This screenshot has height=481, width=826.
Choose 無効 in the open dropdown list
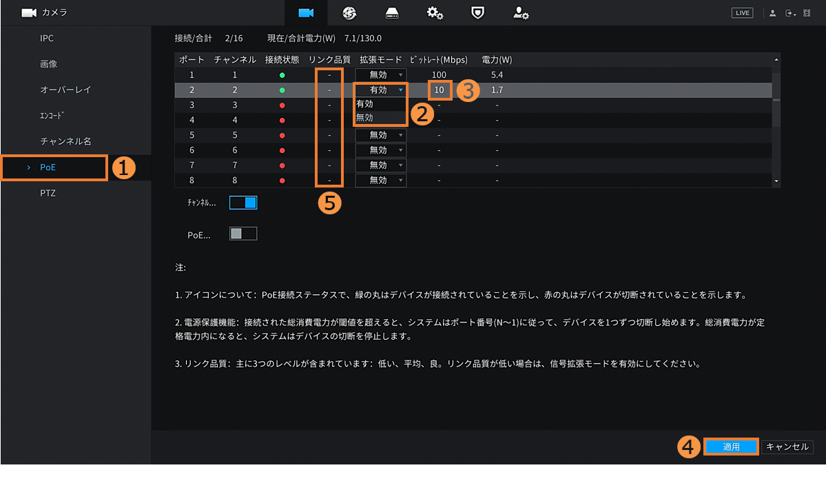(x=365, y=118)
